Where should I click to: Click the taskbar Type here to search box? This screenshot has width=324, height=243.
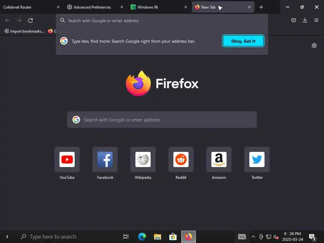[x=66, y=237]
